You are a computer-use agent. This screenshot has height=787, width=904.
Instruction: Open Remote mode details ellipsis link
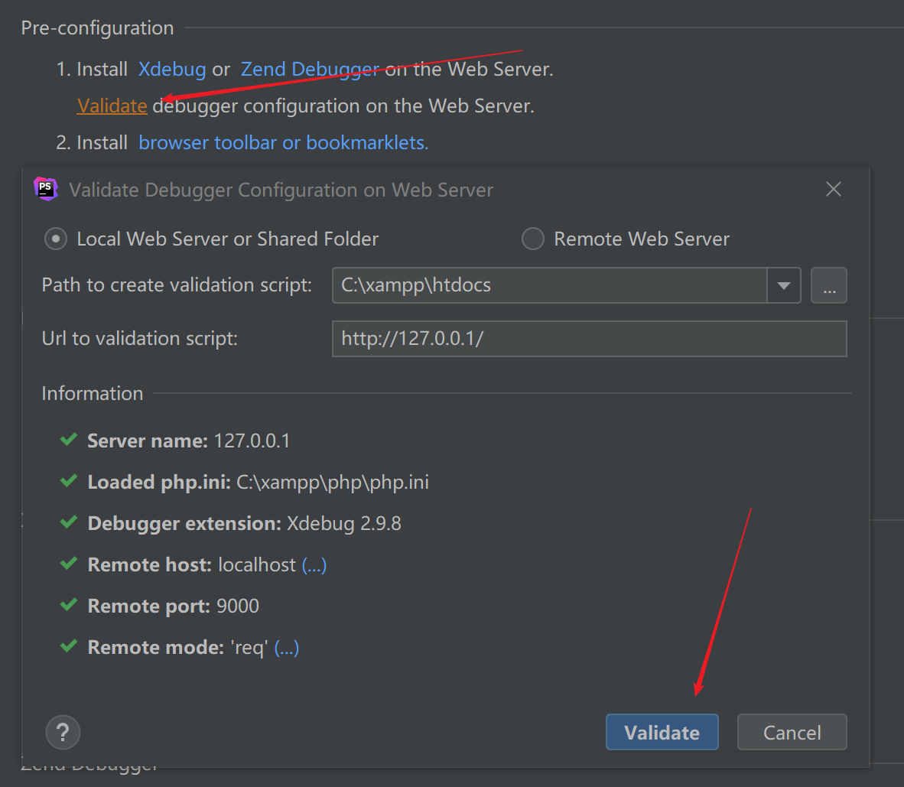pos(287,648)
